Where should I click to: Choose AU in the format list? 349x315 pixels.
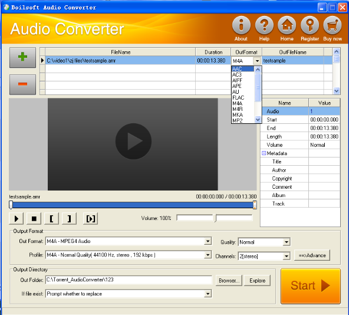point(243,92)
